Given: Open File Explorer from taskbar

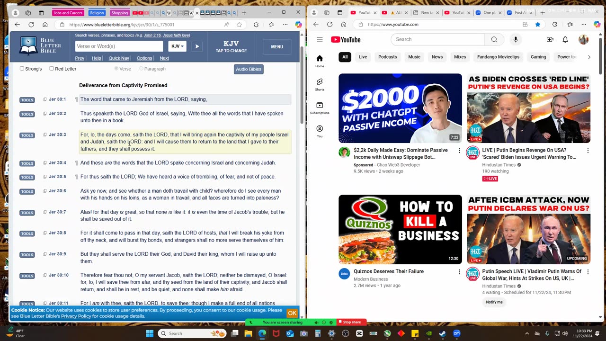Looking at the screenshot, I should 249,333.
